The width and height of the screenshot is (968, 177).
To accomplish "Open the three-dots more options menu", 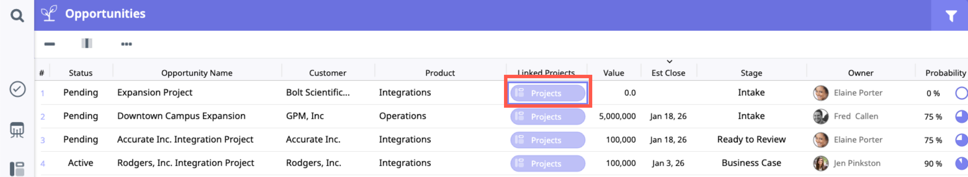I will (x=126, y=44).
